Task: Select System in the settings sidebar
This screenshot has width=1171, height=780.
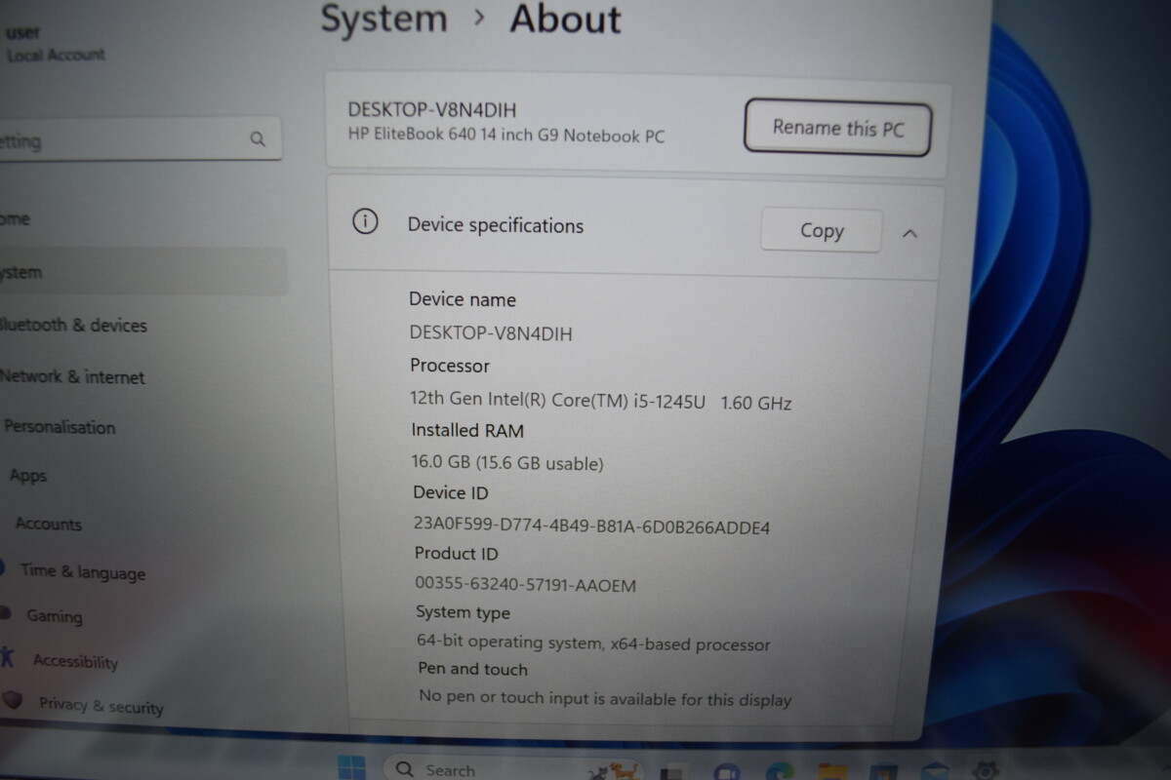Action: (144, 272)
